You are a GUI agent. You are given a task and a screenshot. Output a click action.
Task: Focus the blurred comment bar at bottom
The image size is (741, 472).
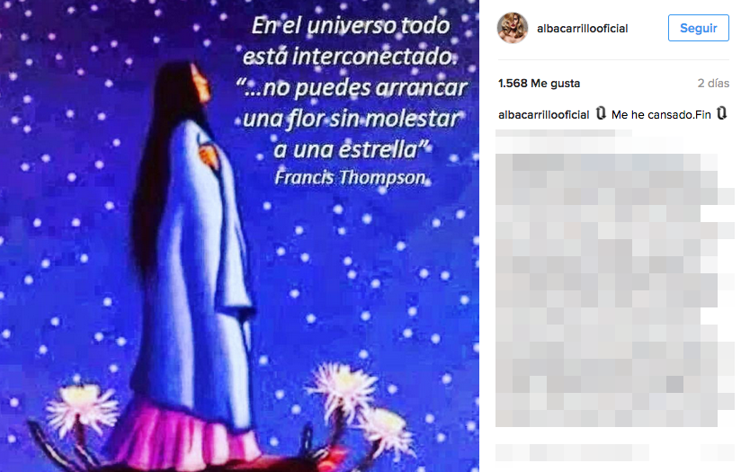(x=614, y=452)
